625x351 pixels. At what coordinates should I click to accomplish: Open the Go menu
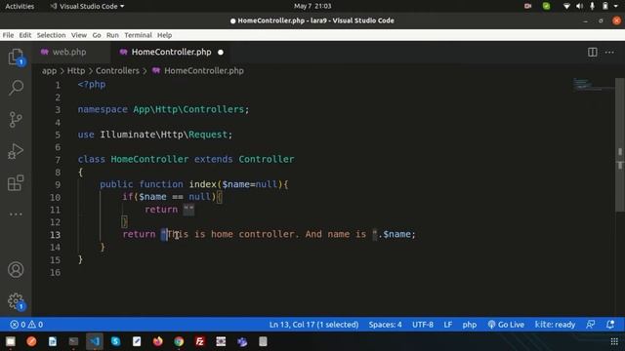[97, 35]
